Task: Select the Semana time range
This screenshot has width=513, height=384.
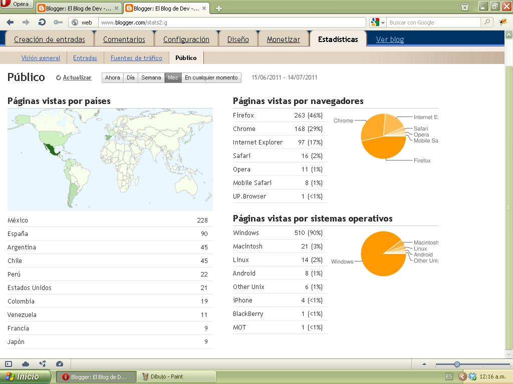Action: coord(151,77)
